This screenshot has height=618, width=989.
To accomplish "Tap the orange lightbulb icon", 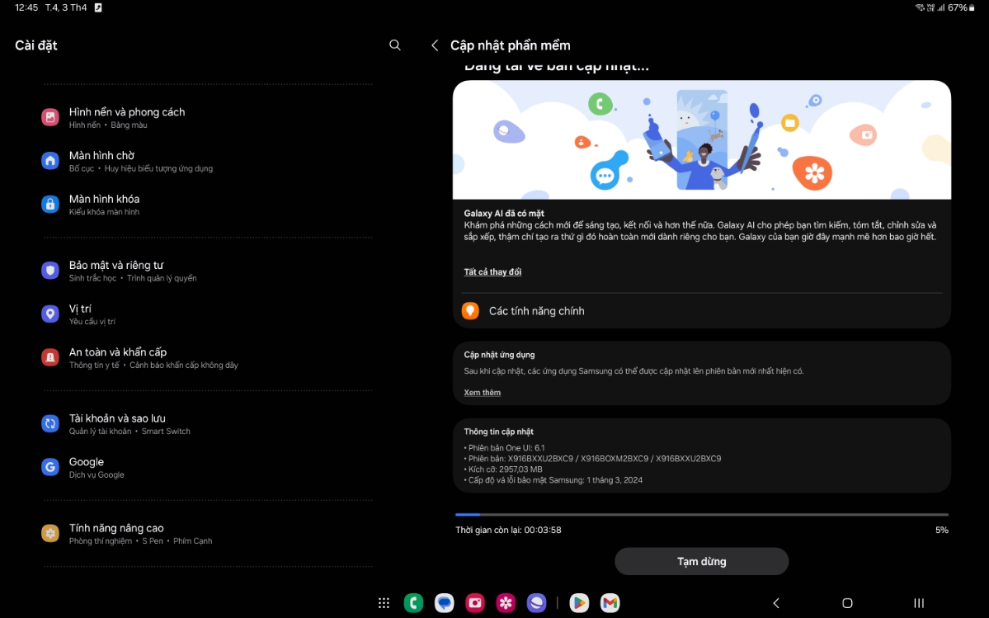I will click(470, 311).
